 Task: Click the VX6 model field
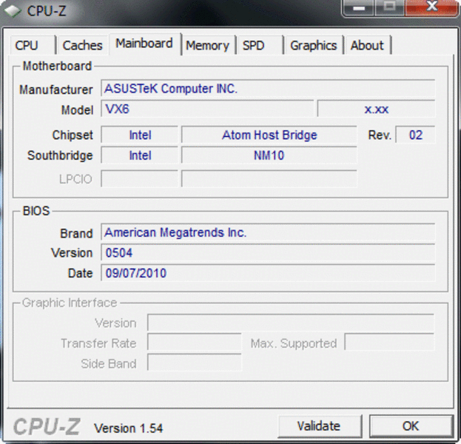[207, 109]
